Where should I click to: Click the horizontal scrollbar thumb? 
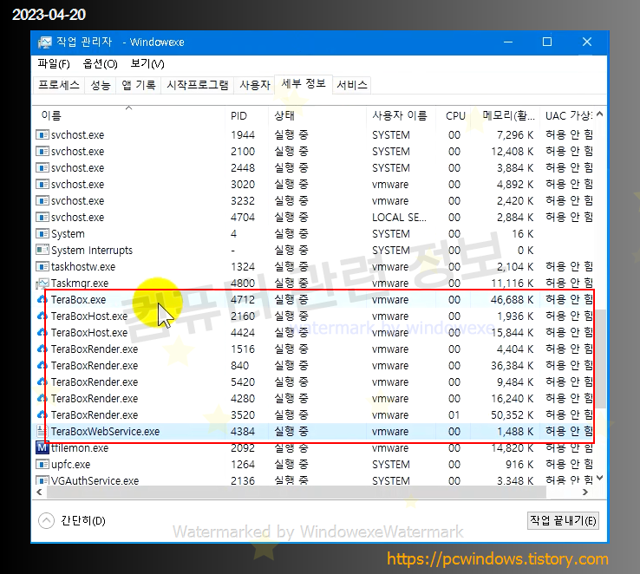297,492
